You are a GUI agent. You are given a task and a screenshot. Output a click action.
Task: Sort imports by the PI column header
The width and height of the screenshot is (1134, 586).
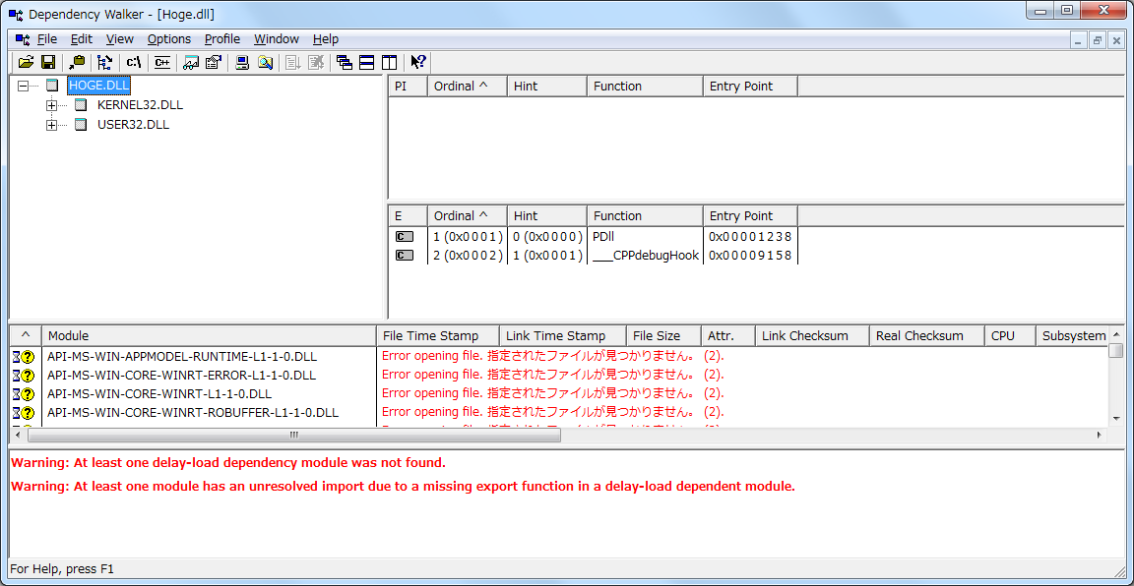408,86
